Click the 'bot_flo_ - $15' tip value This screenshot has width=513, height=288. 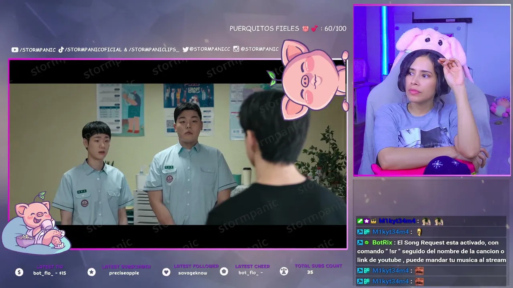point(50,273)
